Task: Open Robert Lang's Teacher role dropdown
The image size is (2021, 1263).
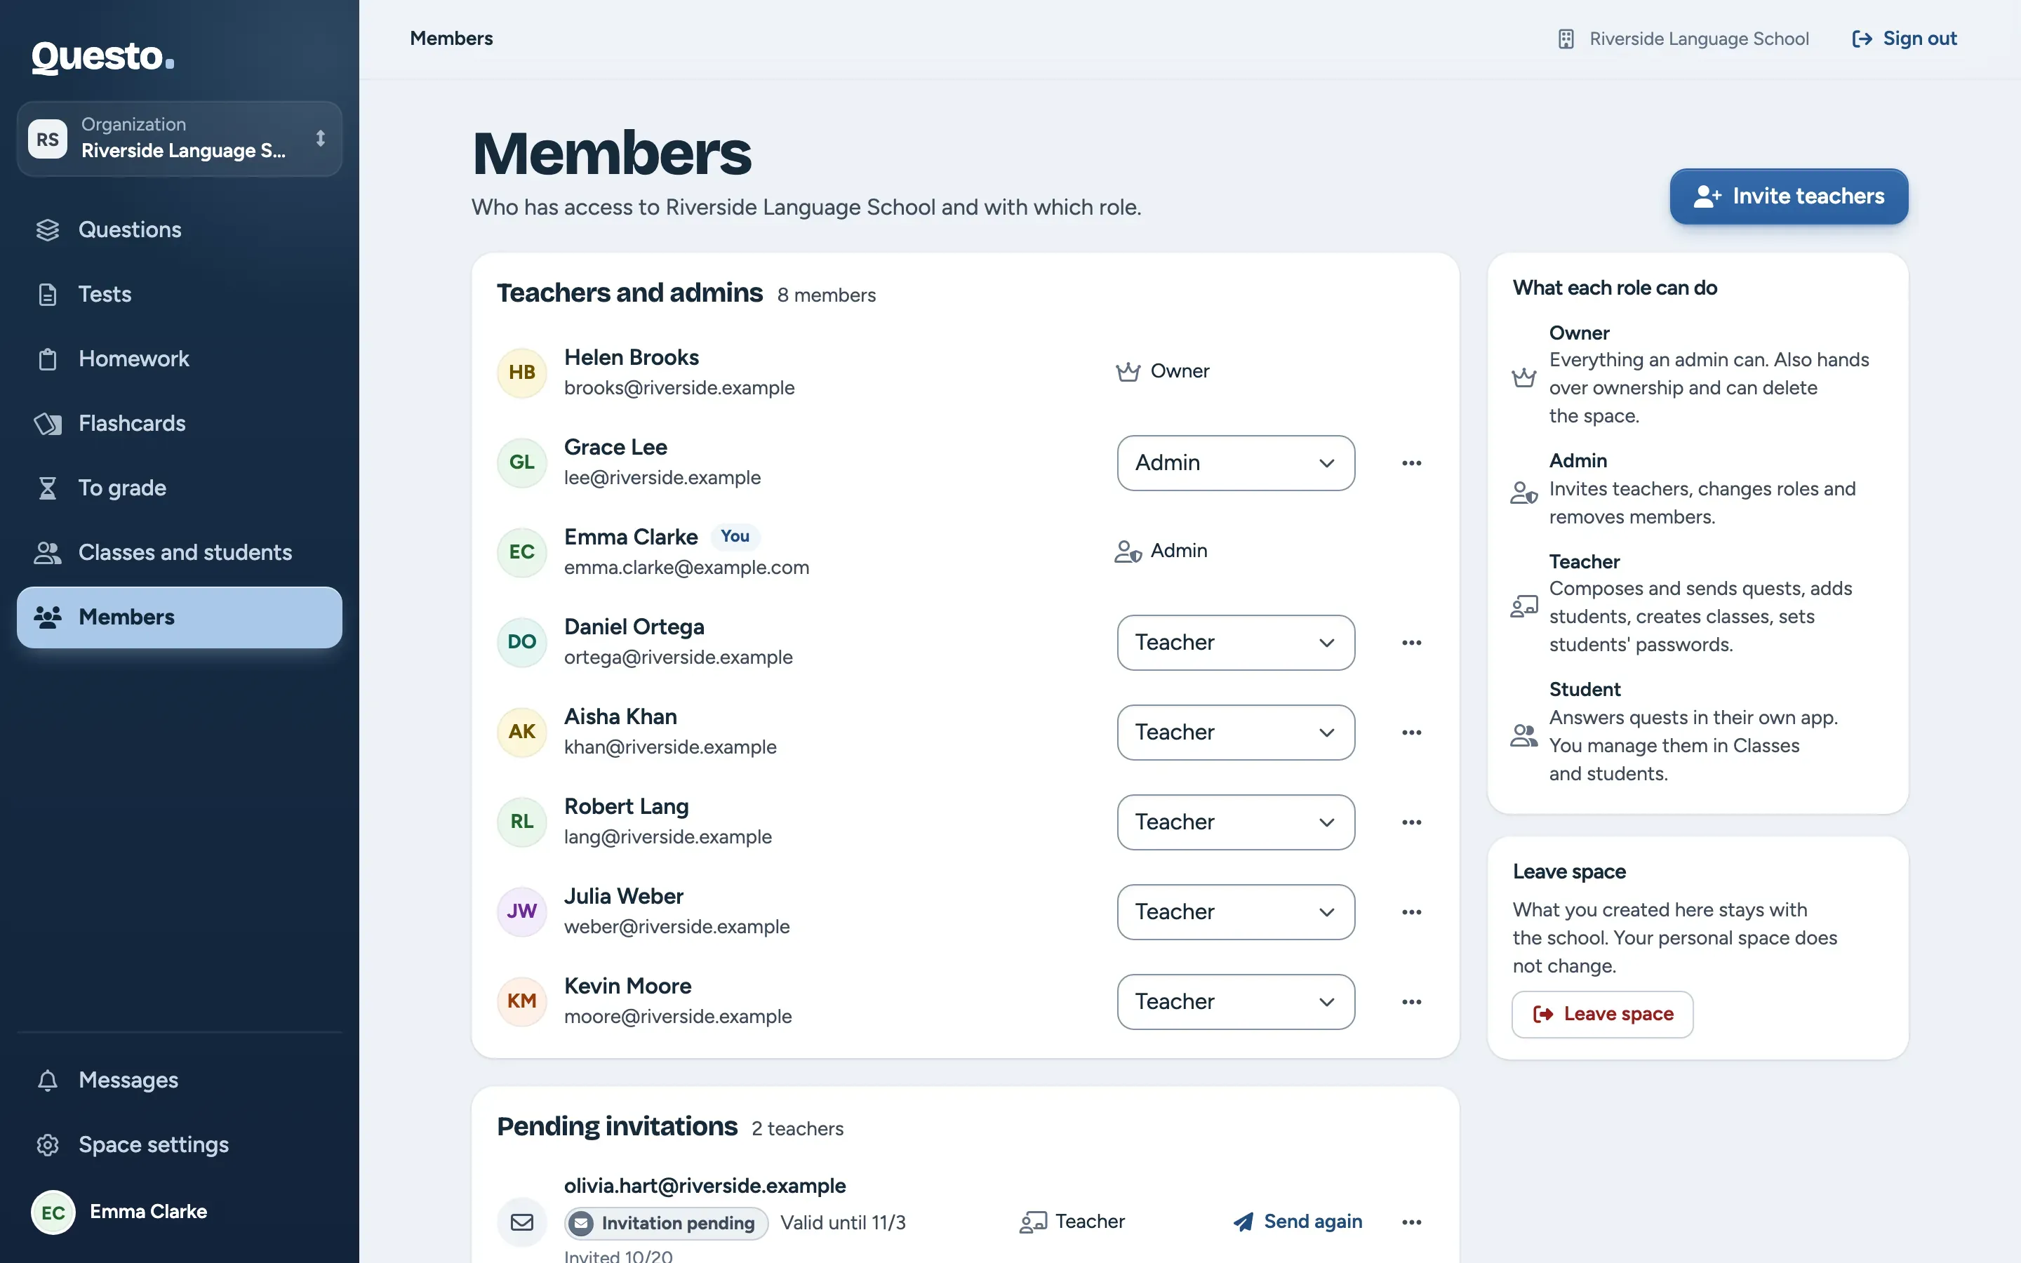Action: coord(1236,822)
